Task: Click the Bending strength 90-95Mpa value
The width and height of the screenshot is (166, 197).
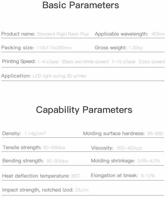Action: (57, 161)
